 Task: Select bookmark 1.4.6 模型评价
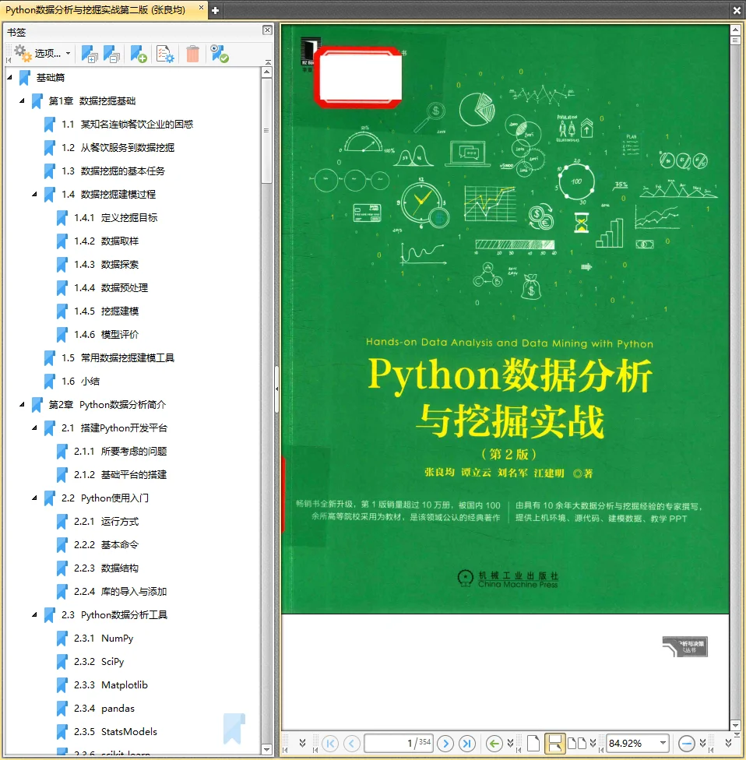pos(106,334)
